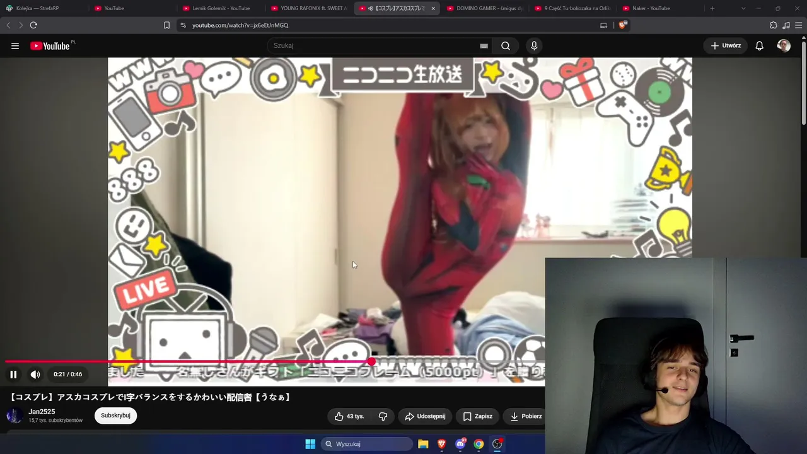
Task: Click the 15,7 tys. subskrybentów text
Action: click(55, 421)
